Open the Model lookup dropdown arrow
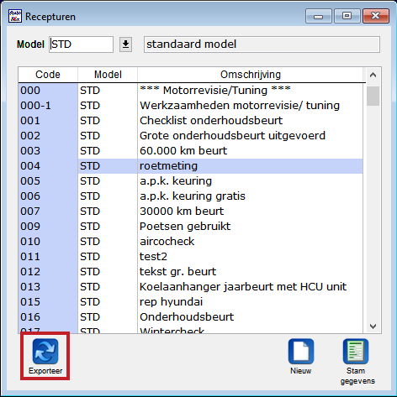Image resolution: width=397 pixels, height=397 pixels. pos(125,44)
